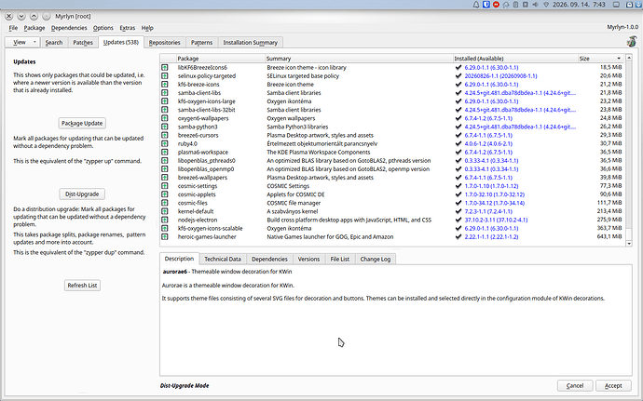643x401 pixels.
Task: Open the volume speaker tray icon
Action: 536,5
